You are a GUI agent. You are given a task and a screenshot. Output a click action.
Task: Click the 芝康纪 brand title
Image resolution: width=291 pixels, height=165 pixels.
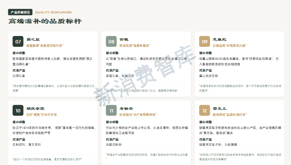(x=219, y=39)
